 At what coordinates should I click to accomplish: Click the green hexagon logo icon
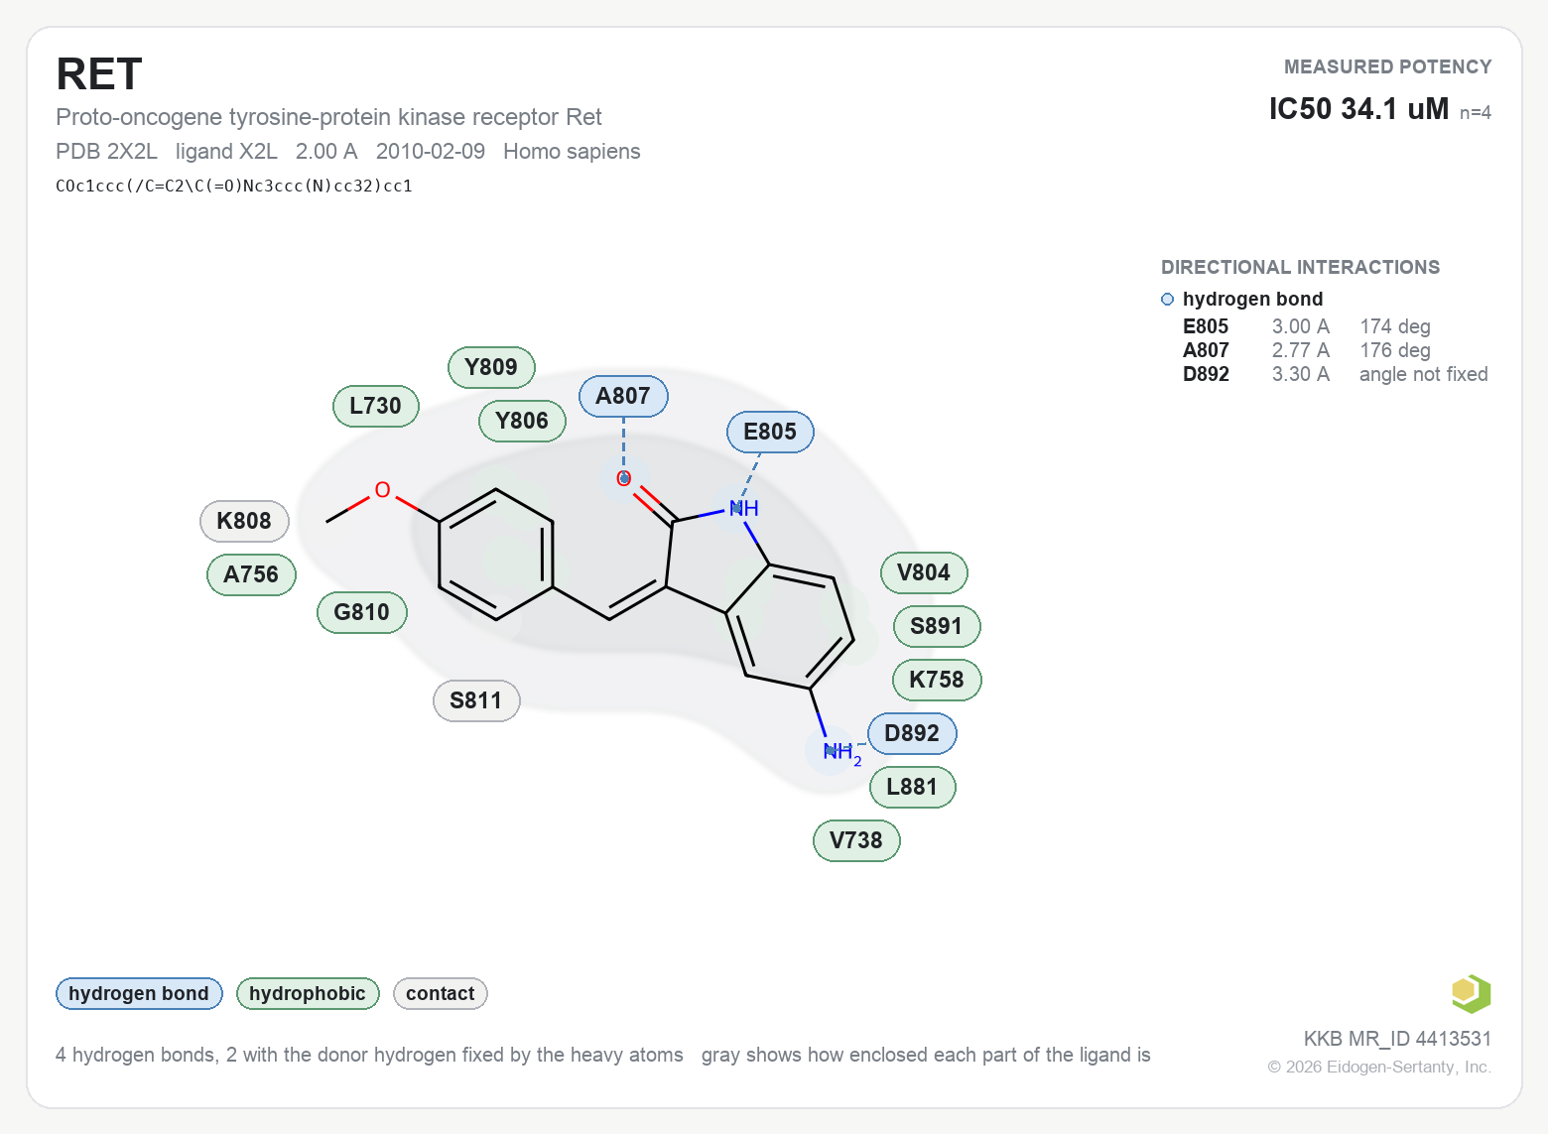pos(1471,993)
